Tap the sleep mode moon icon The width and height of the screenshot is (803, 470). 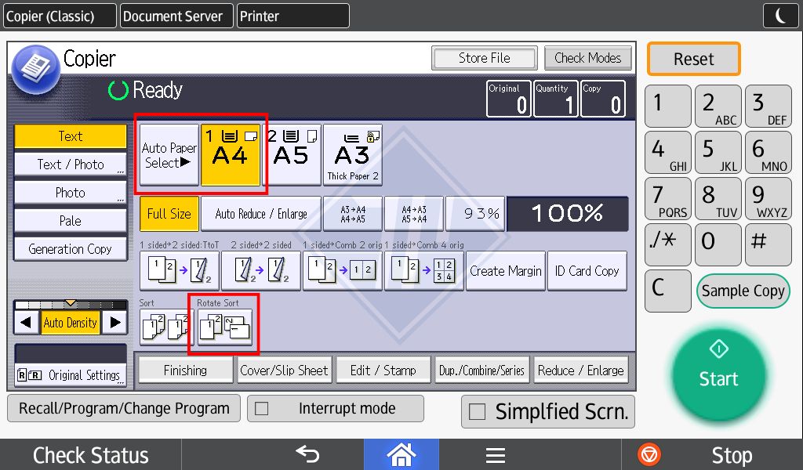780,16
